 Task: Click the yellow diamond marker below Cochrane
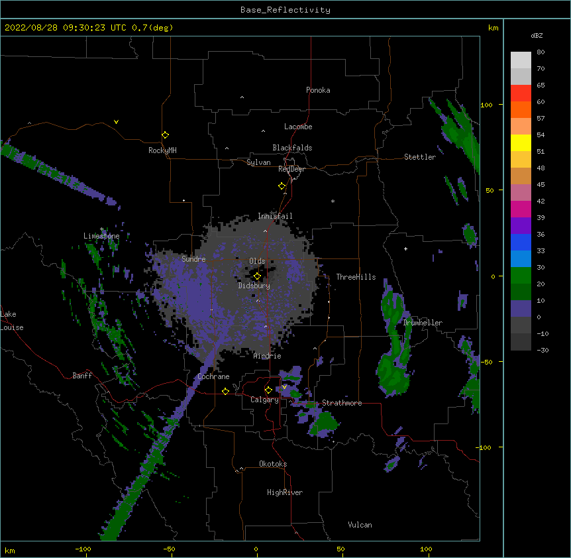225,391
